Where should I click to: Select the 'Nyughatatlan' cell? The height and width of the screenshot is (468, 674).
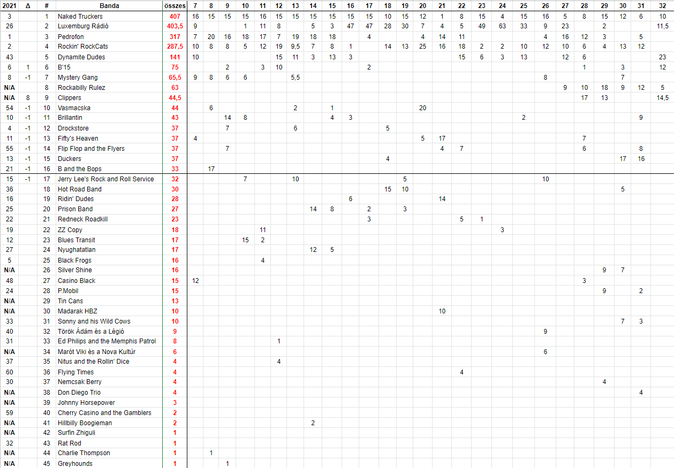[x=109, y=250]
